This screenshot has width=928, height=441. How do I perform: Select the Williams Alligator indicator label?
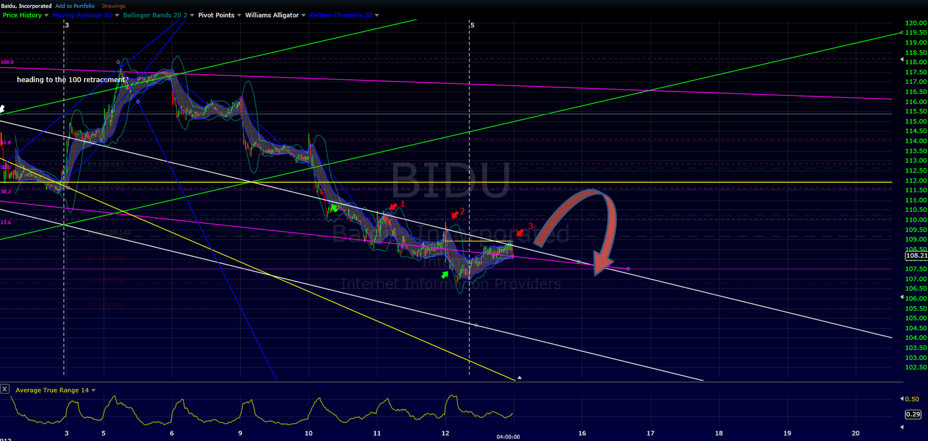pyautogui.click(x=272, y=15)
